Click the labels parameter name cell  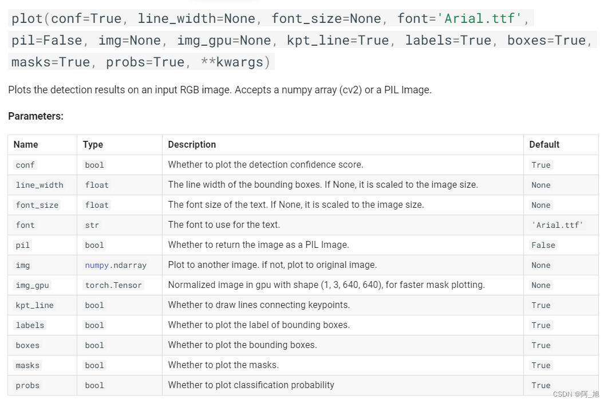point(30,325)
